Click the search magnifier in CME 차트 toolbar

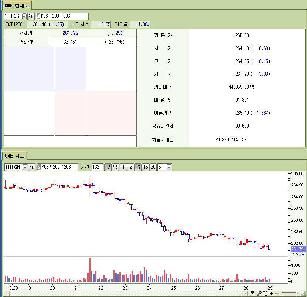(31, 167)
